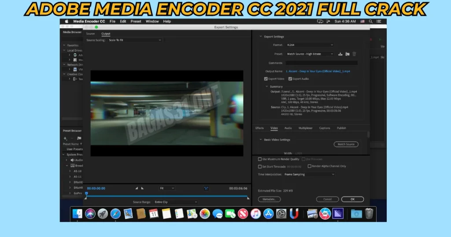Open Notification Center list icon

[x=379, y=21]
